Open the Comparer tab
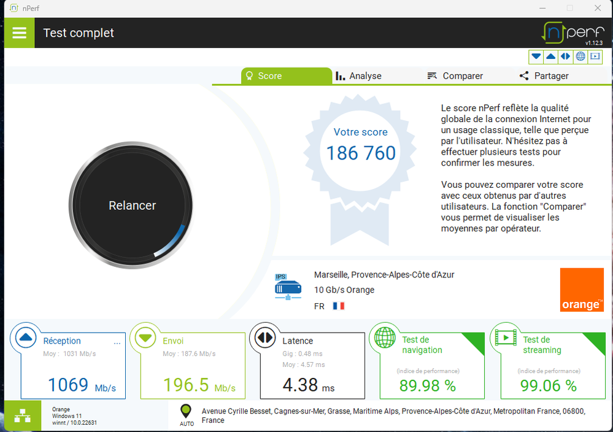Viewport: 613px width, 432px height. pyautogui.click(x=455, y=76)
